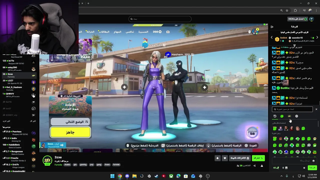Open emoji picker in chat input

313,161
